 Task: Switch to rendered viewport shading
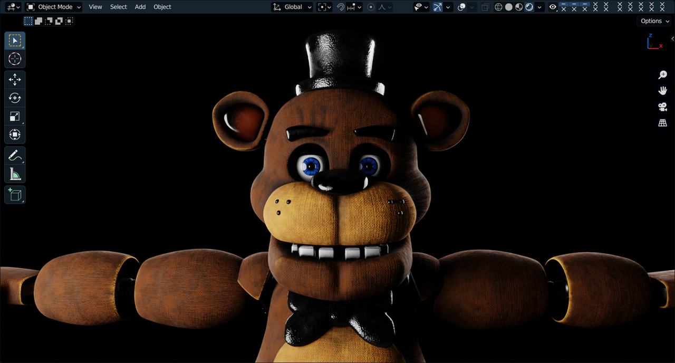coord(529,7)
